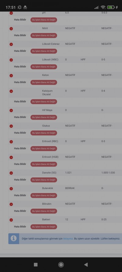Collapse the Keton row using minus icon

(x=11, y=75)
